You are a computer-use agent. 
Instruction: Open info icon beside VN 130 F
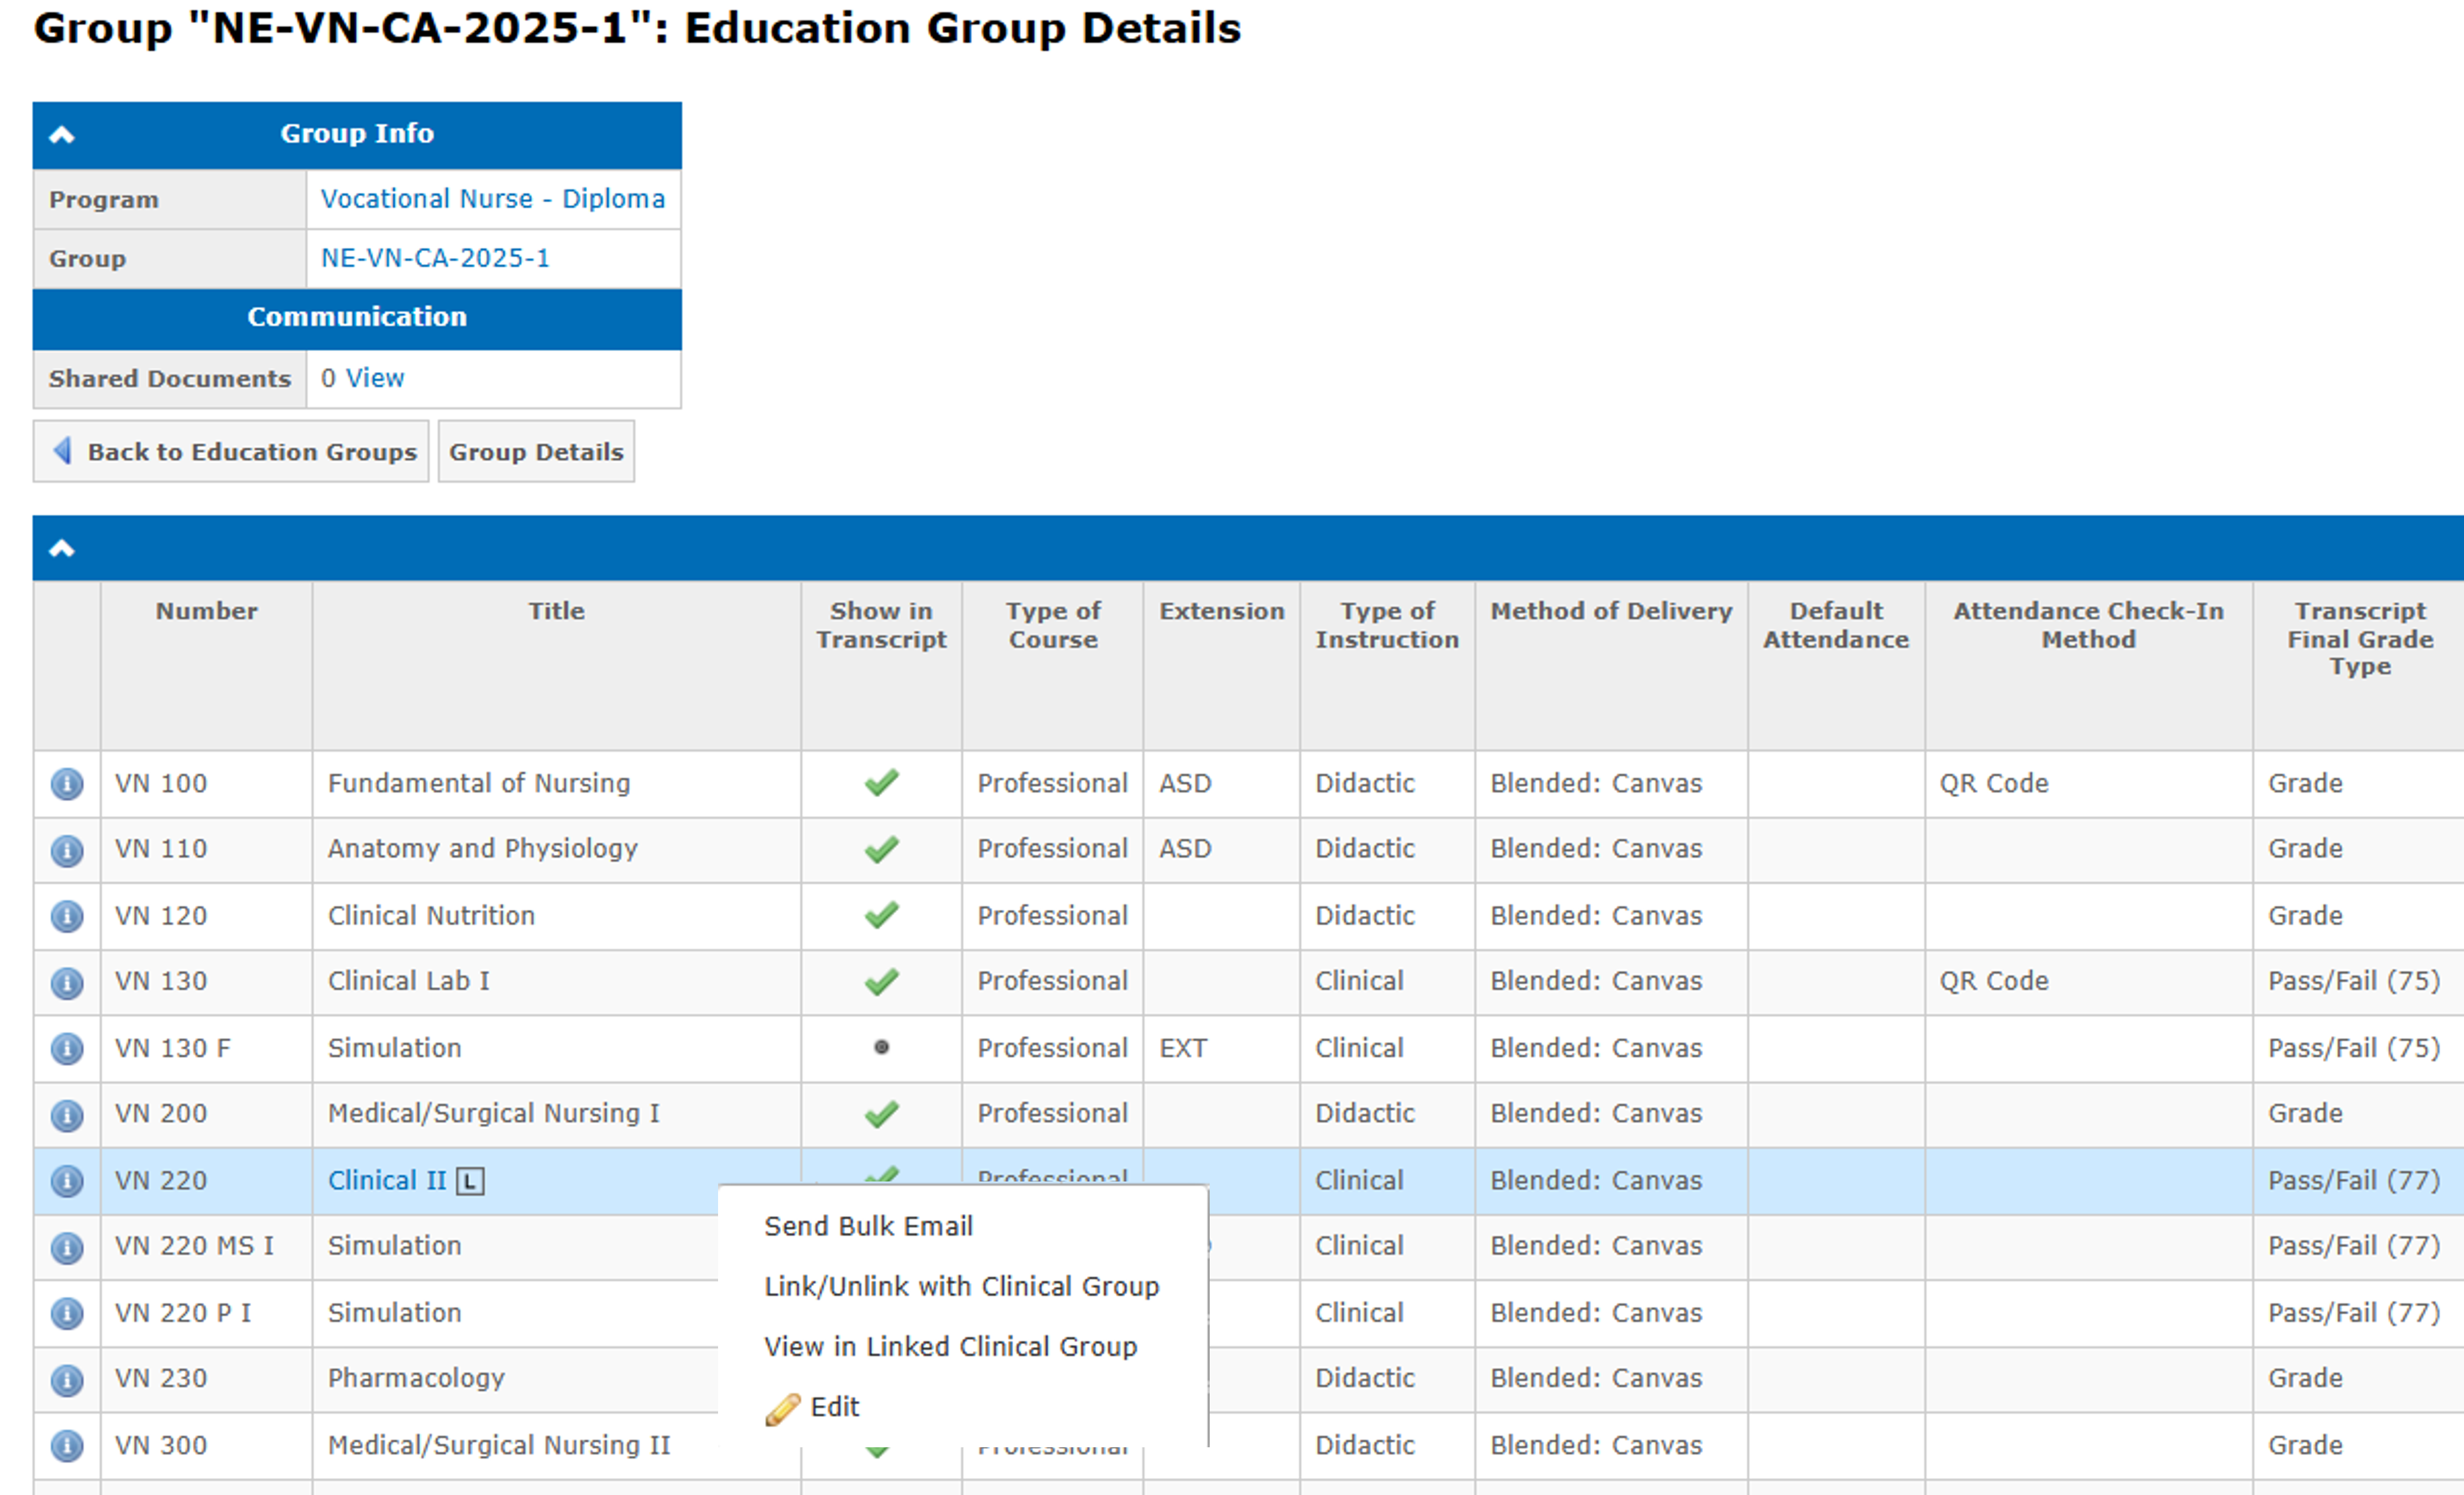pyautogui.click(x=67, y=1049)
